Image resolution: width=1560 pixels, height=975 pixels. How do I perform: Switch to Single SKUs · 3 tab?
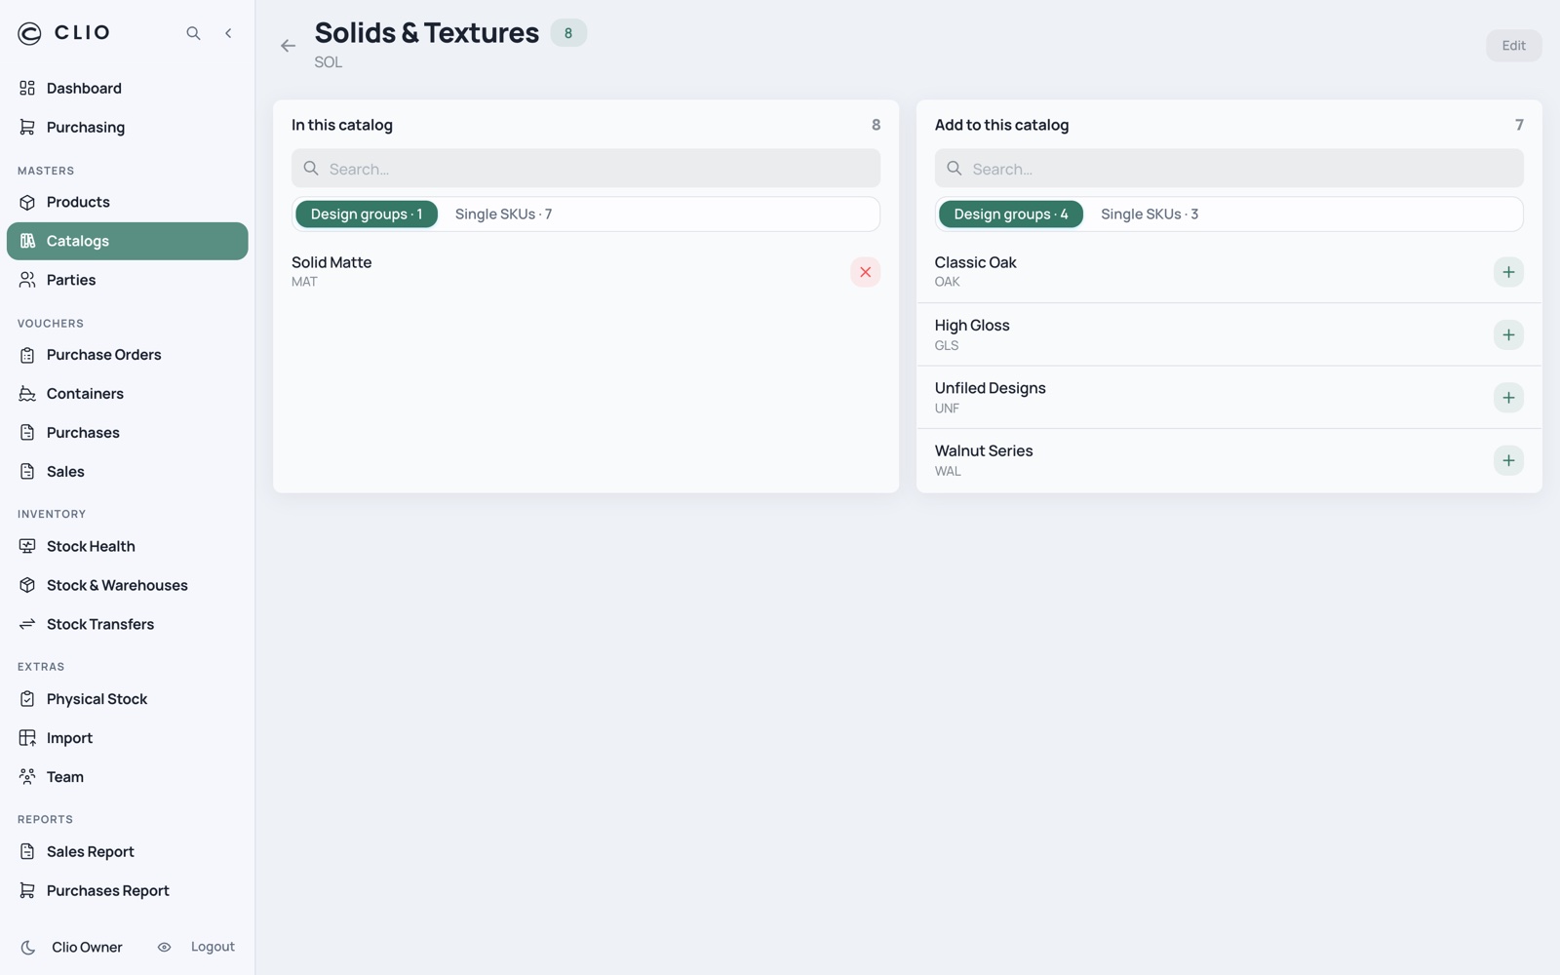tap(1150, 214)
